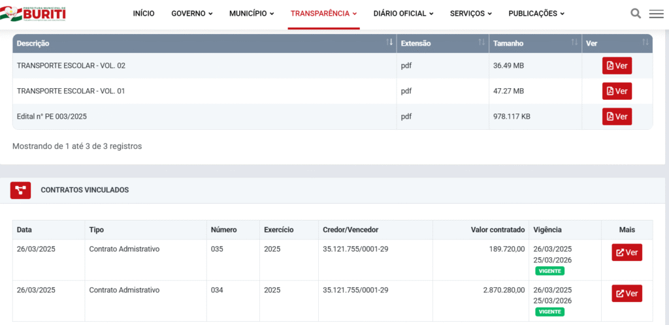
Task: Open the Diário Oficial menu
Action: 403,14
